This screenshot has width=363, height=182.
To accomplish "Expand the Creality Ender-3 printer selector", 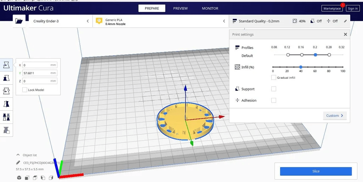I will coord(60,21).
